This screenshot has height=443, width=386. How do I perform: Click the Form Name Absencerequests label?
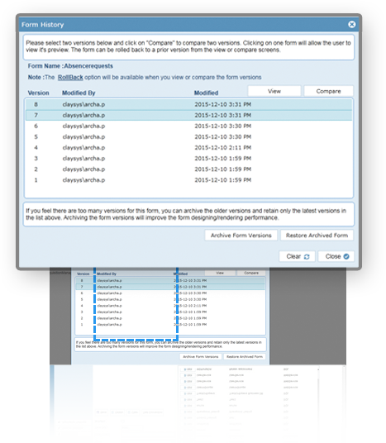click(x=70, y=66)
